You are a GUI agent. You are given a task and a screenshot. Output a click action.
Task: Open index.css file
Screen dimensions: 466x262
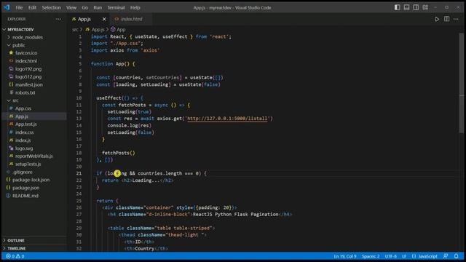click(24, 132)
